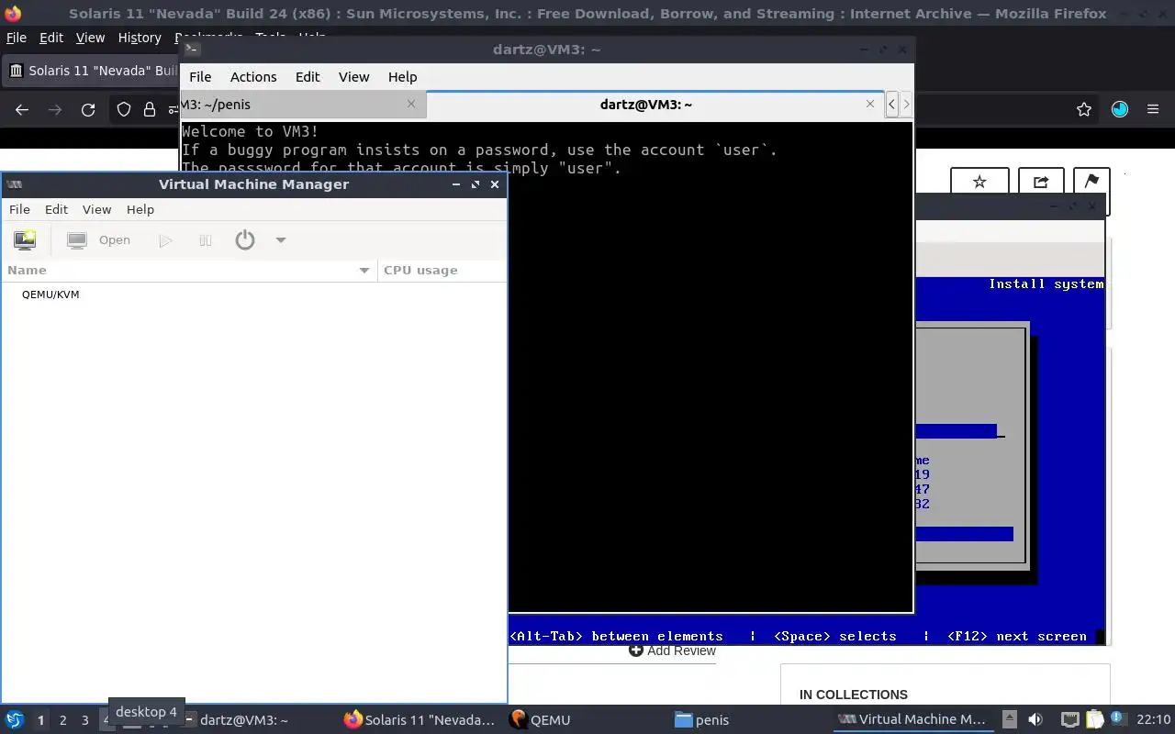Click the terminal window title icon
The image size is (1175, 734).
coord(191,50)
